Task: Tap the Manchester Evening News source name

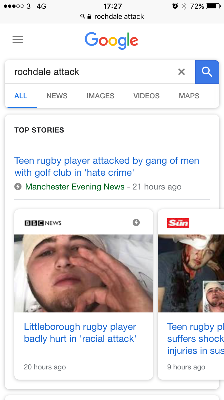Action: (75, 187)
